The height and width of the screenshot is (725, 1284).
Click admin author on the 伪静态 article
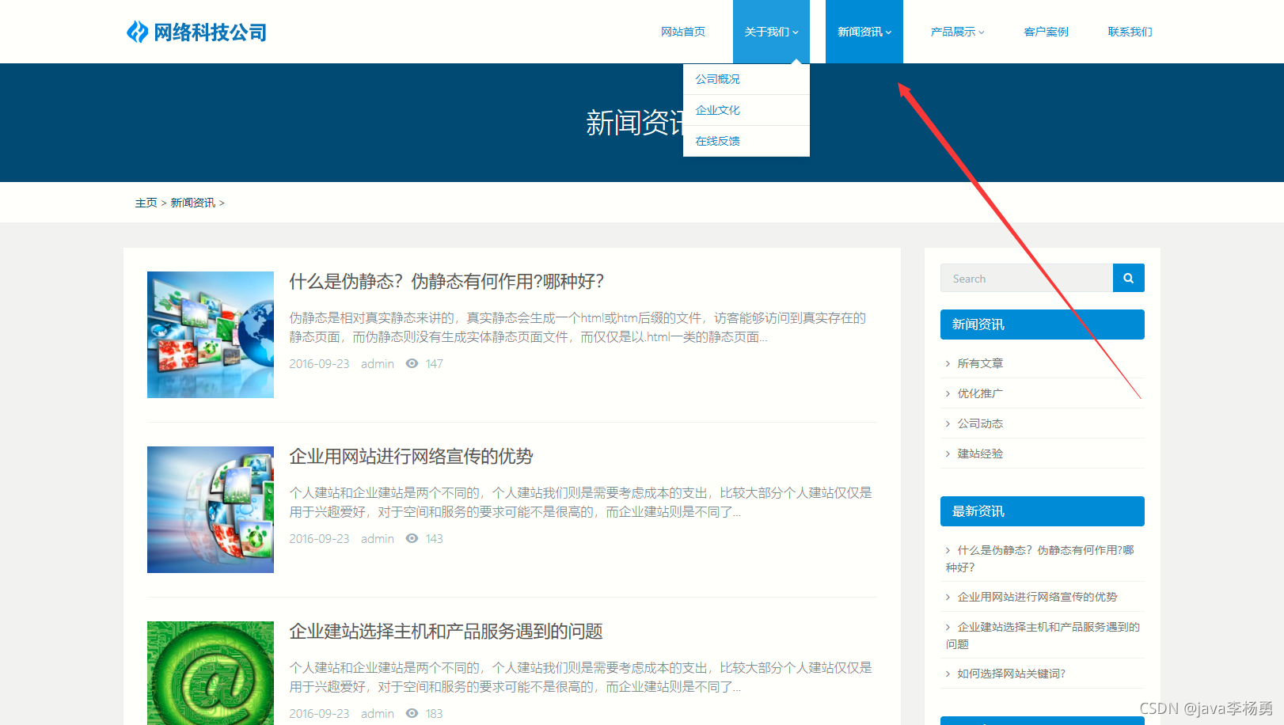pos(378,363)
